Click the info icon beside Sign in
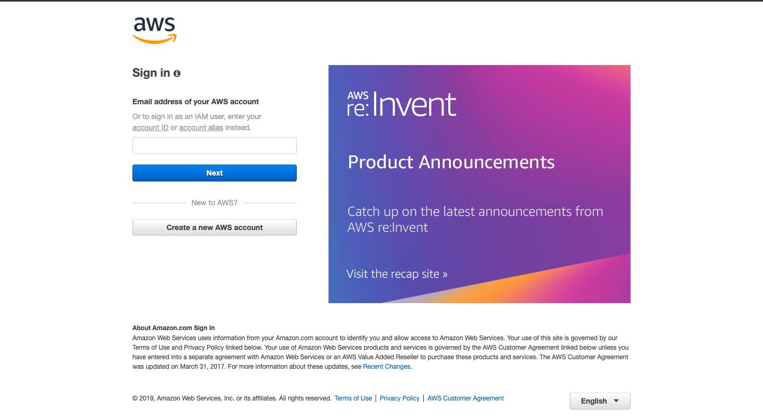Viewport: 763px width, 419px height. 177,74
